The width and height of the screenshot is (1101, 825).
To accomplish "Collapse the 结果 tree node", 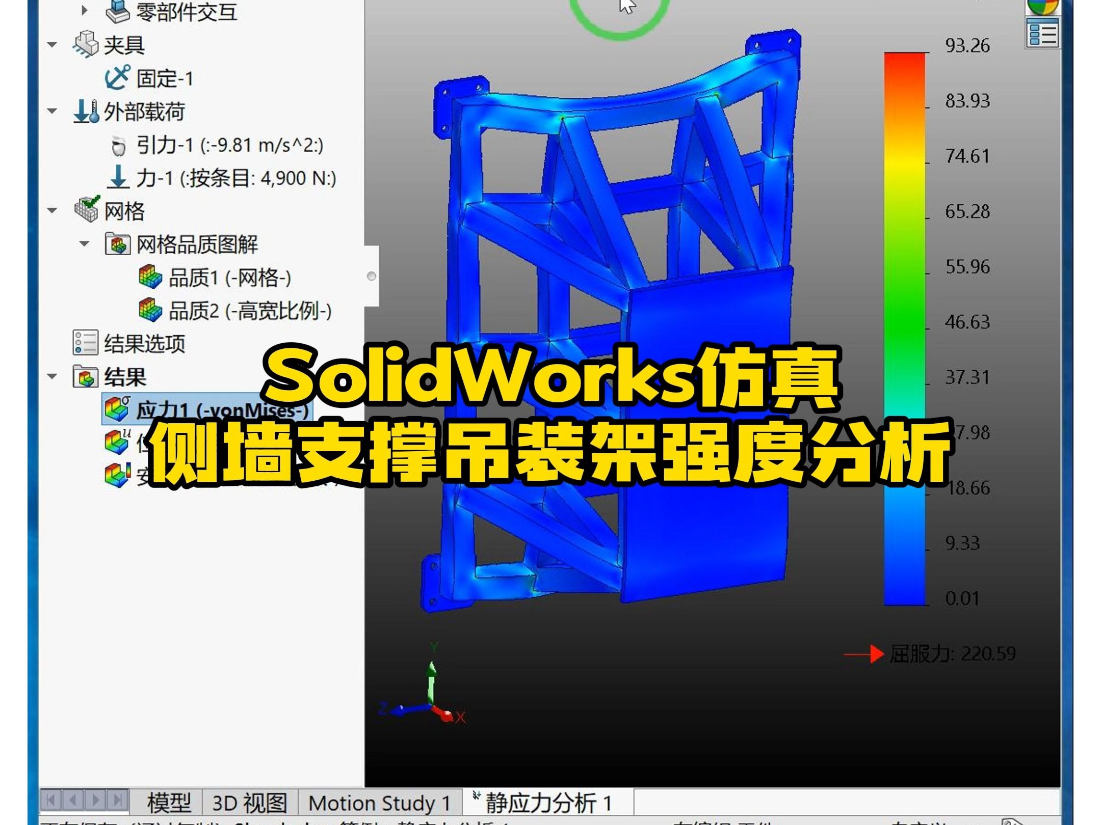I will tap(52, 377).
